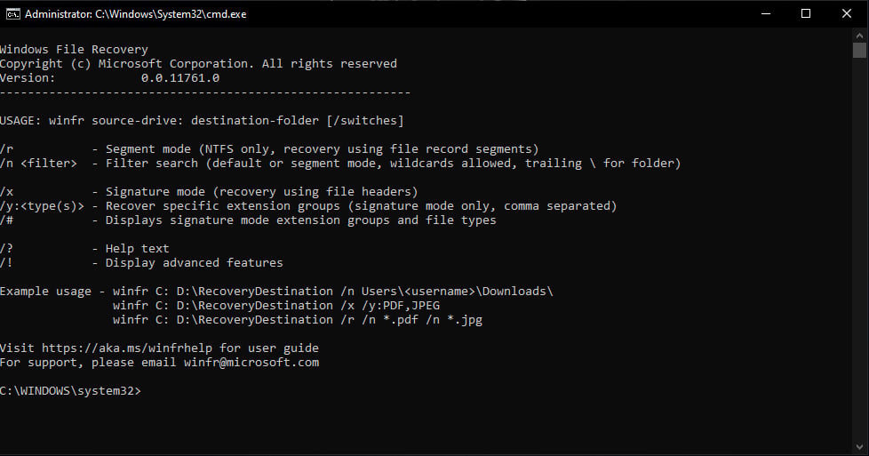The height and width of the screenshot is (456, 869).
Task: Click the scroll down arrow
Action: [x=859, y=446]
